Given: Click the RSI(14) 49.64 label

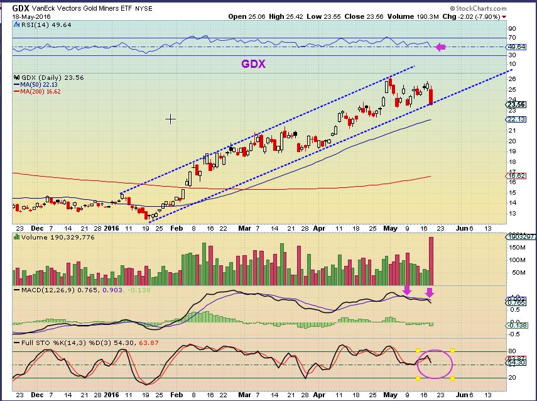Looking at the screenshot, I should (46, 25).
